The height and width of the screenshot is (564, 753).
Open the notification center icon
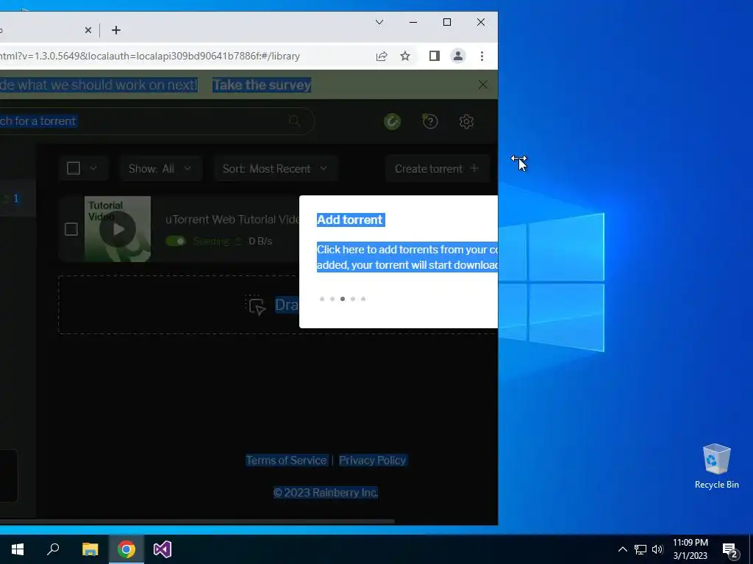(x=730, y=550)
